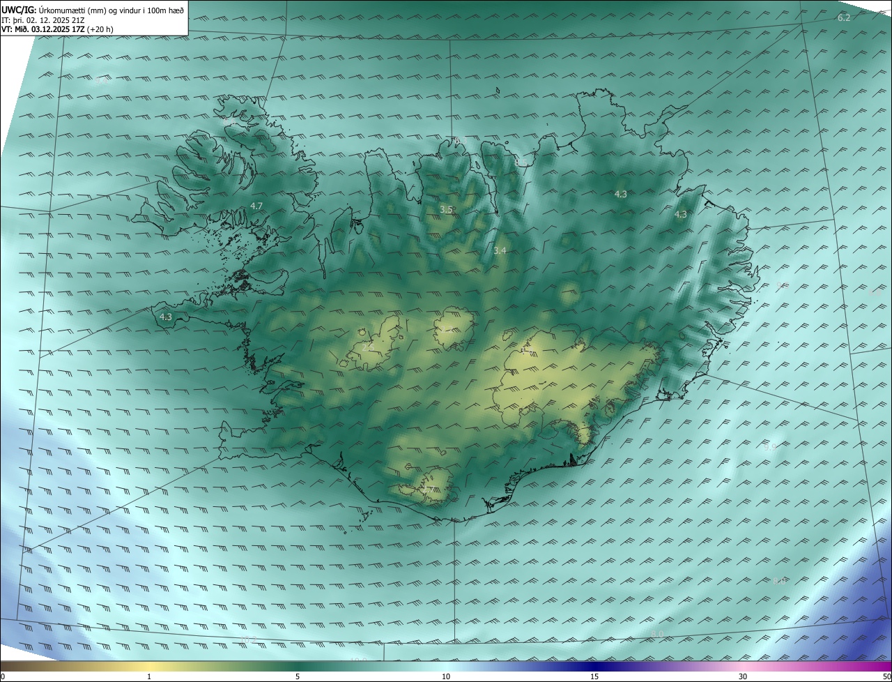Click the 30 tick label on the color scale
This screenshot has width=892, height=682.
tap(743, 677)
